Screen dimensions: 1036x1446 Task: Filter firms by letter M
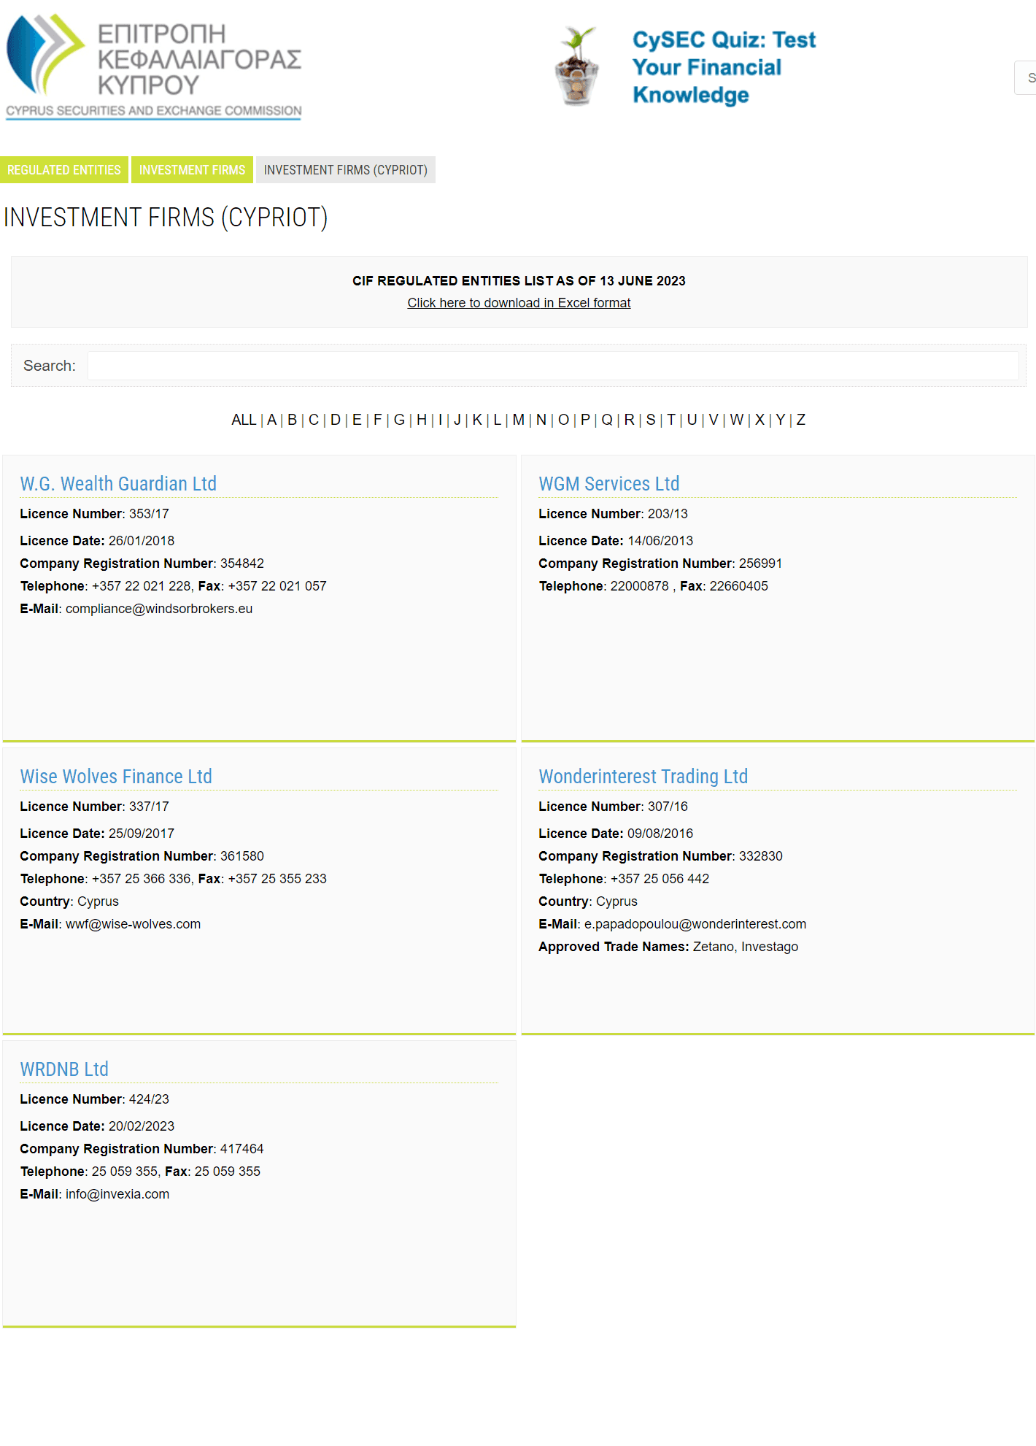519,420
